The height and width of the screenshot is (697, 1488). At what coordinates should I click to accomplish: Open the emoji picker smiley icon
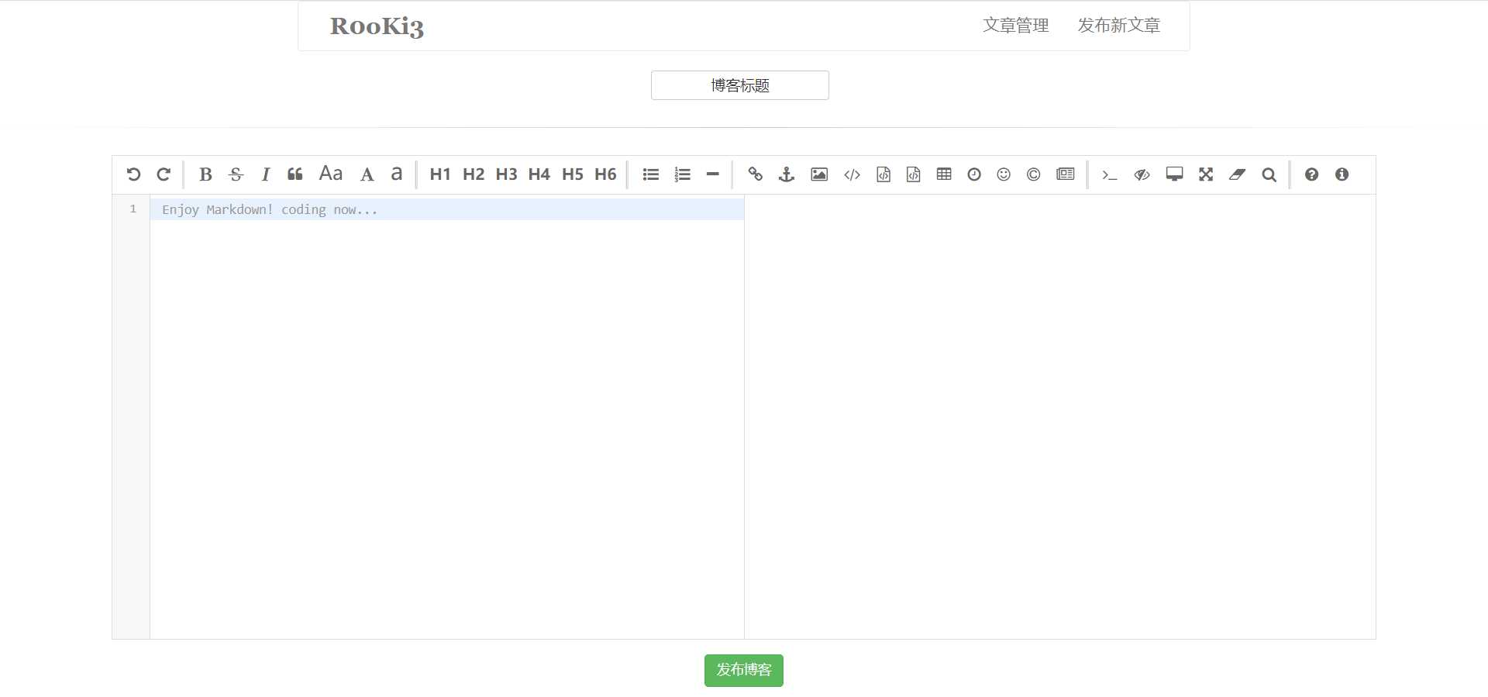(1004, 174)
